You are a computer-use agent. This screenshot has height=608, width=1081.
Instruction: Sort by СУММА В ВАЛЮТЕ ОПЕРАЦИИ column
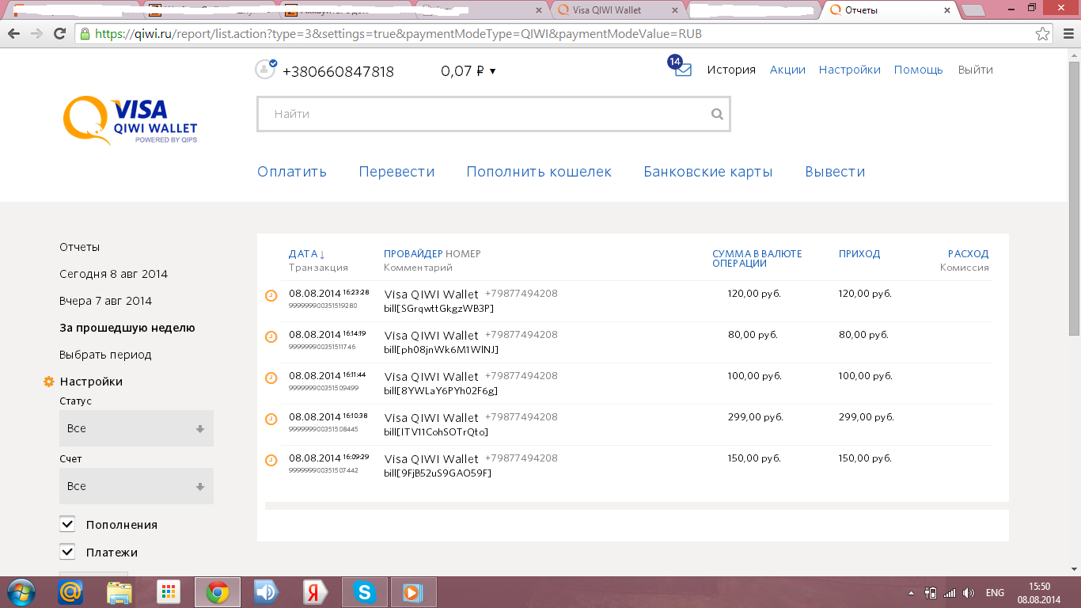point(757,259)
